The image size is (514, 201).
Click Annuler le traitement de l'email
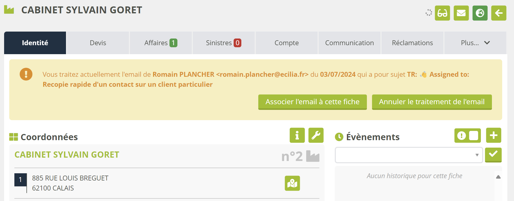(x=432, y=102)
